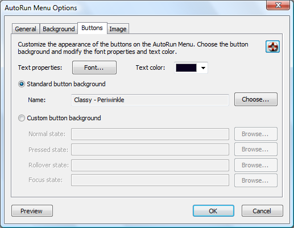Click the Cancel button

tap(262, 211)
